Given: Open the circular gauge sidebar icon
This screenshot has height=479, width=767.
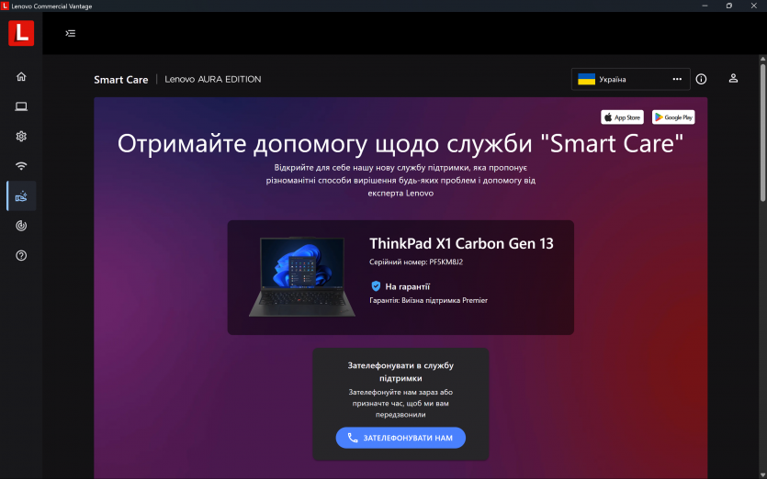Looking at the screenshot, I should [21, 226].
